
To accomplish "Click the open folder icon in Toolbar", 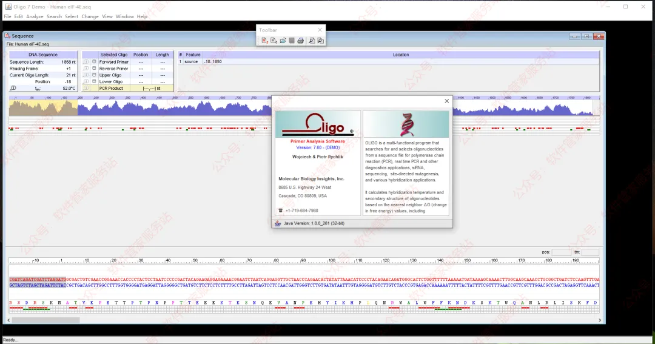I will coord(283,41).
